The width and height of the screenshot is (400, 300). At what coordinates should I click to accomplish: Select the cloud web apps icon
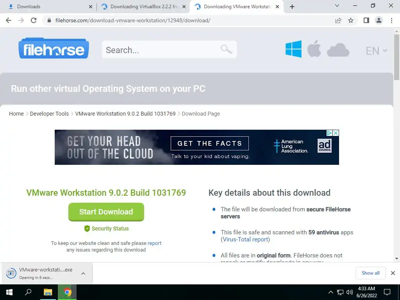coord(338,50)
